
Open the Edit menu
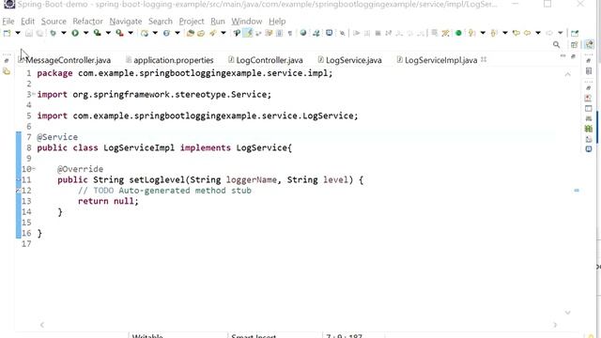pos(27,22)
